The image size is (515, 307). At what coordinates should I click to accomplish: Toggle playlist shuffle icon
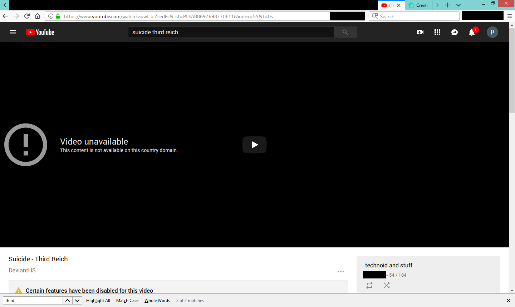387,285
